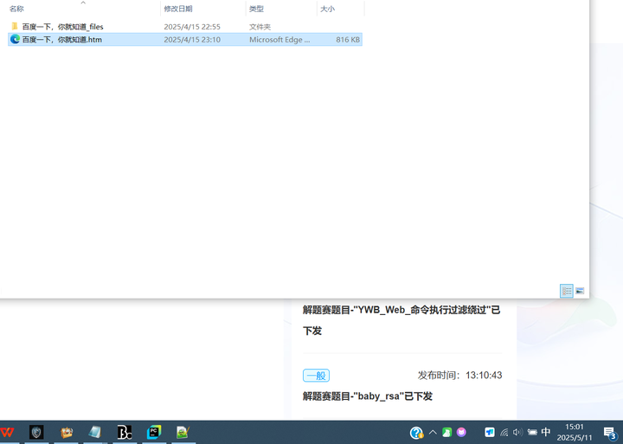Open the orange box app in taskbar

(x=67, y=432)
